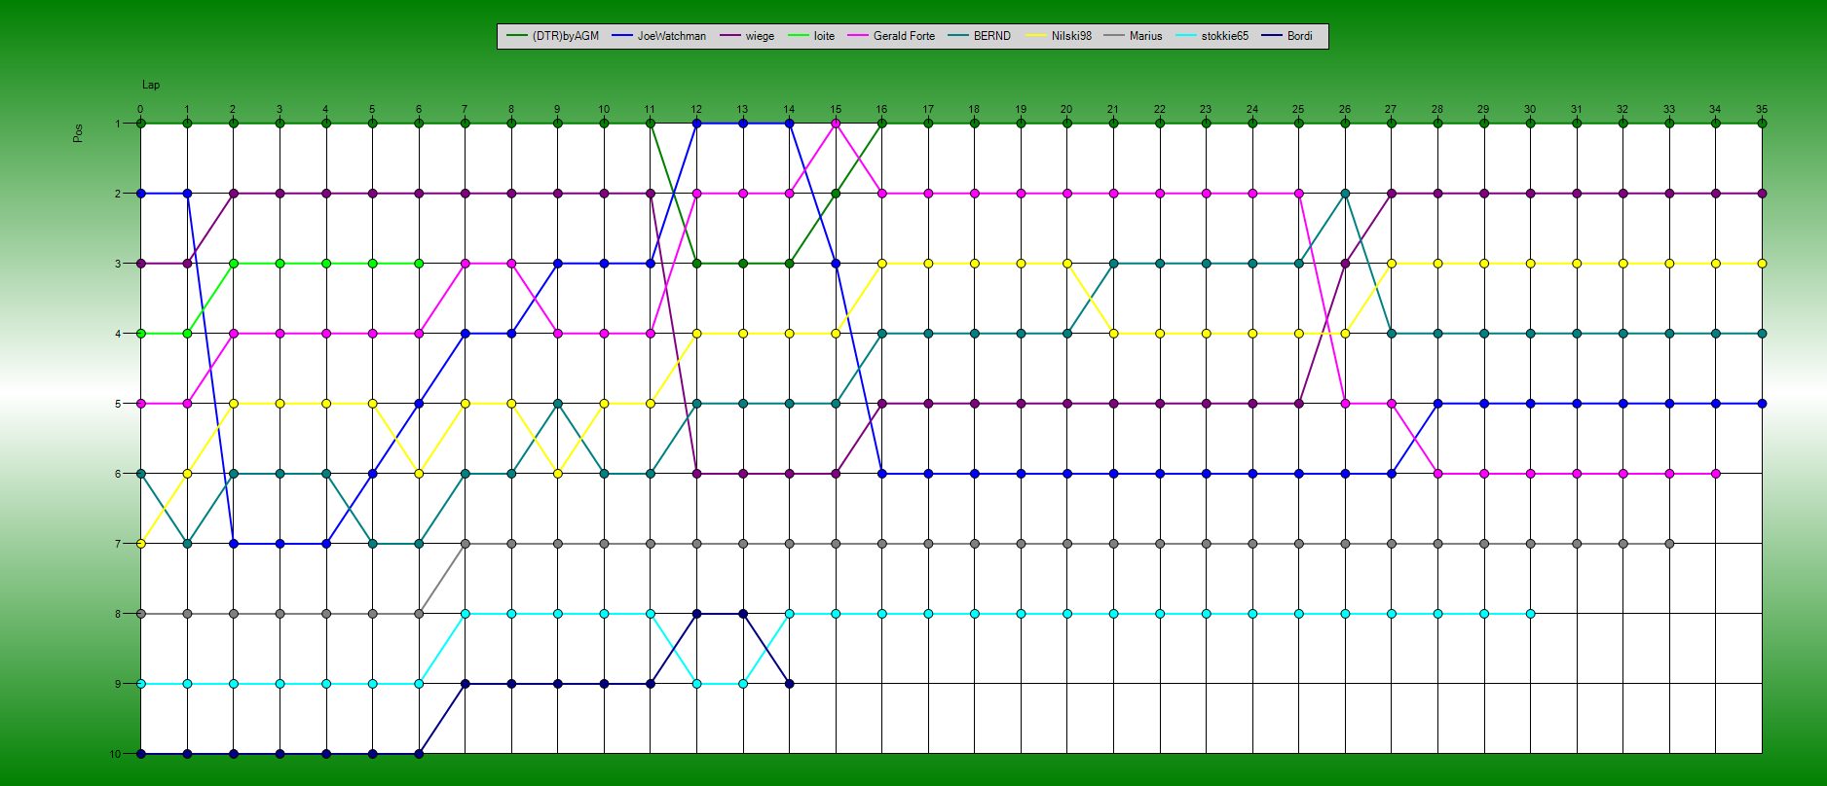The height and width of the screenshot is (786, 1827).
Task: Select teal BERND point at lap 26, position 2
Action: [1345, 194]
